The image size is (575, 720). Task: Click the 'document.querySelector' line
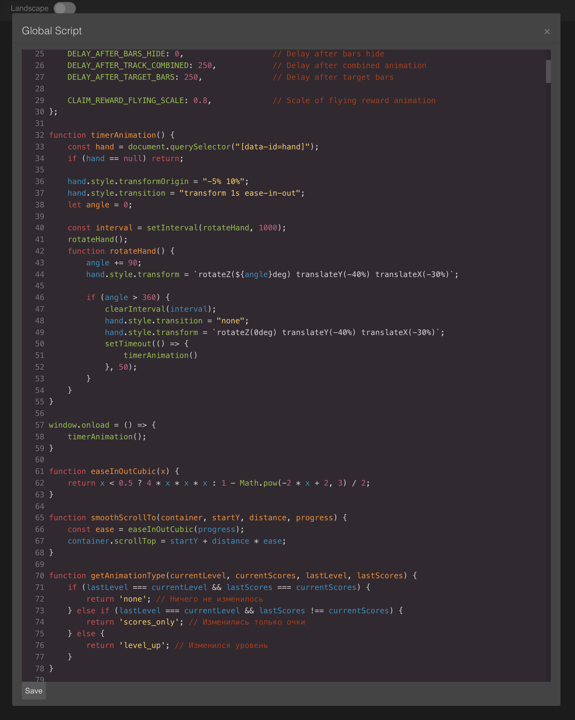(x=193, y=147)
